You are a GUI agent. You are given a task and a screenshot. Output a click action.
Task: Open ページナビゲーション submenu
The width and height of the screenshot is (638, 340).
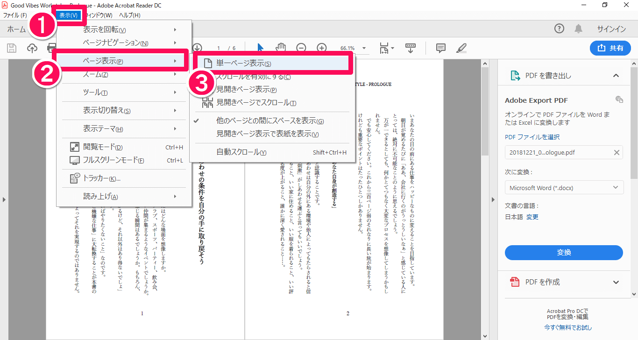(x=124, y=43)
